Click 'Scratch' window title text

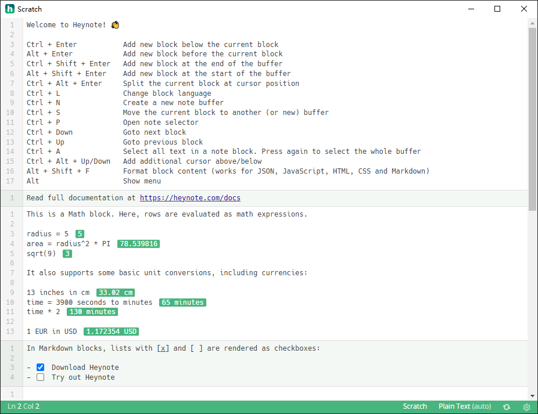30,9
